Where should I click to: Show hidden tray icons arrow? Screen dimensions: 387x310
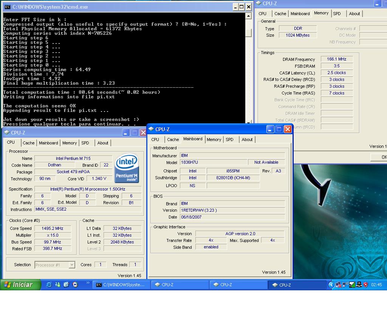pyautogui.click(x=331, y=285)
